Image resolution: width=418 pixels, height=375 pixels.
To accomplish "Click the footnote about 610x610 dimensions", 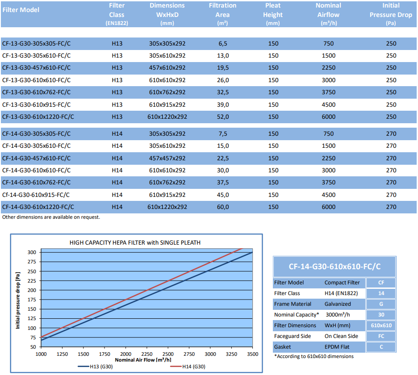I will click(x=314, y=357).
